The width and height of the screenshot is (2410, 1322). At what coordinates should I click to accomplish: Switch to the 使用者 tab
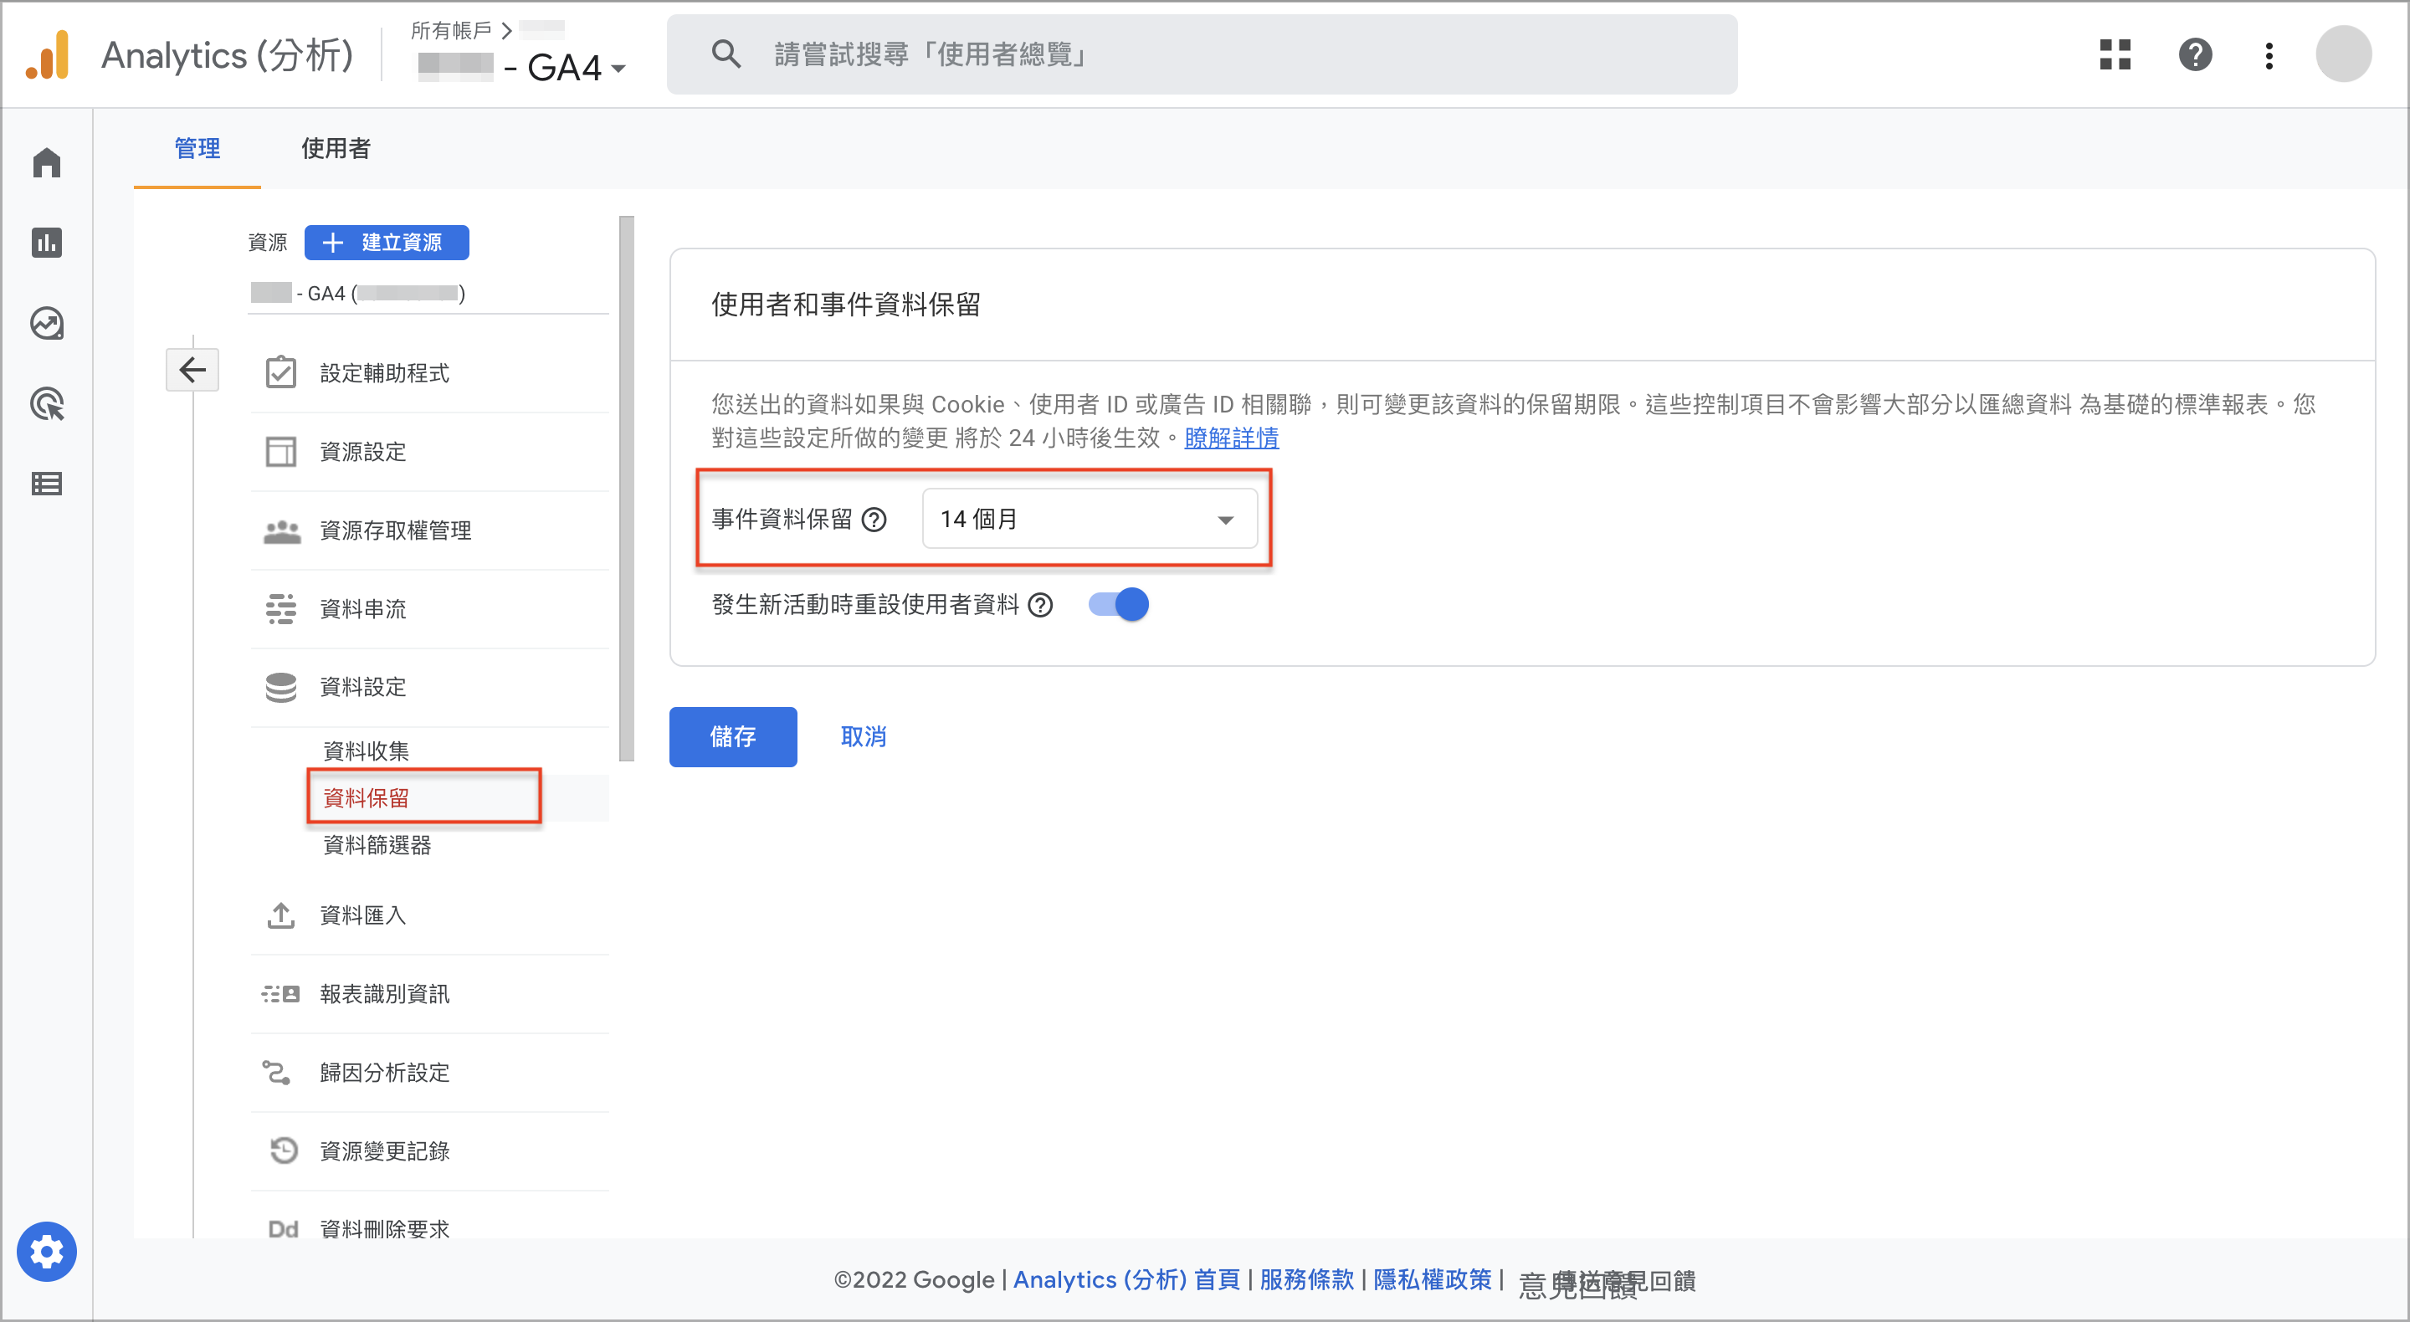click(336, 148)
